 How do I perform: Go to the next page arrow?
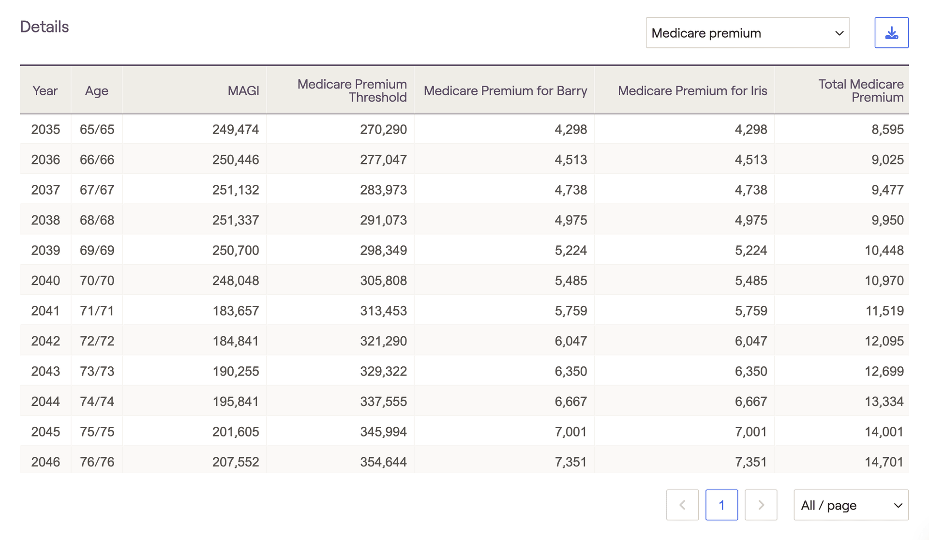761,505
